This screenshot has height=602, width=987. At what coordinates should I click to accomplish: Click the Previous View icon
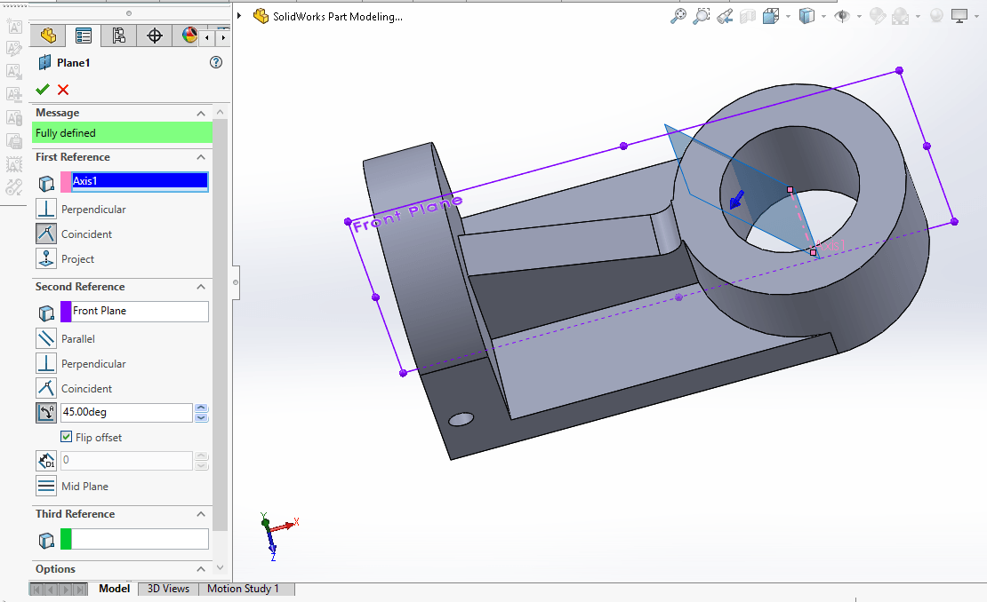(725, 16)
